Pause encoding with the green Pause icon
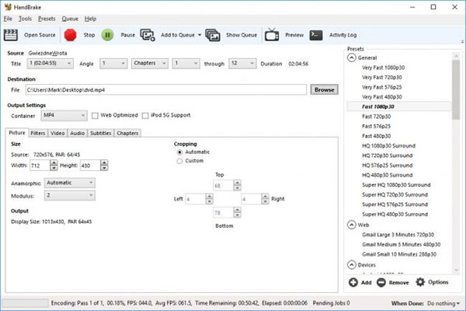The width and height of the screenshot is (466, 311). pyautogui.click(x=108, y=35)
